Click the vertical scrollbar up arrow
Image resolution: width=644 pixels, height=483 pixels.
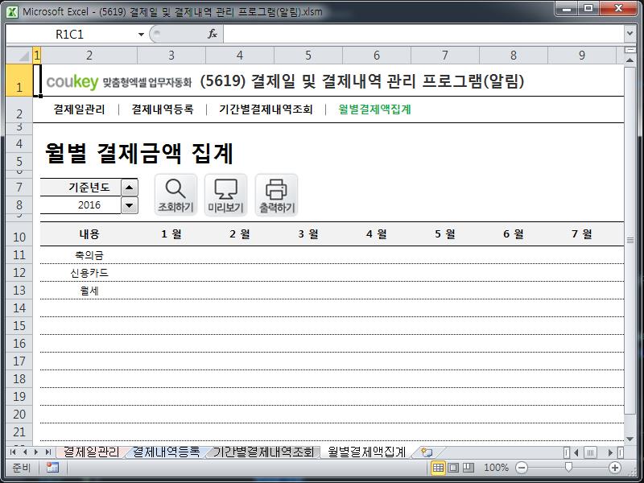(630, 60)
